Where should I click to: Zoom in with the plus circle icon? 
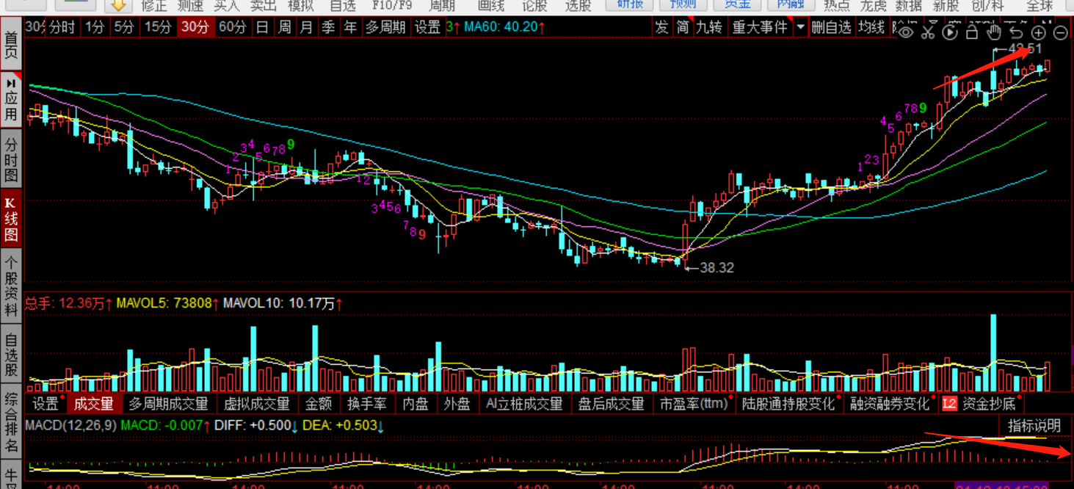tap(1039, 32)
